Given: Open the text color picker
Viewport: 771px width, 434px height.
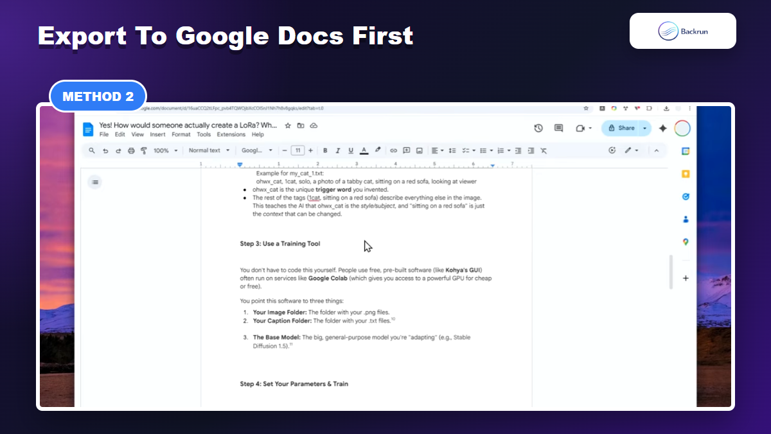Looking at the screenshot, I should tap(364, 150).
